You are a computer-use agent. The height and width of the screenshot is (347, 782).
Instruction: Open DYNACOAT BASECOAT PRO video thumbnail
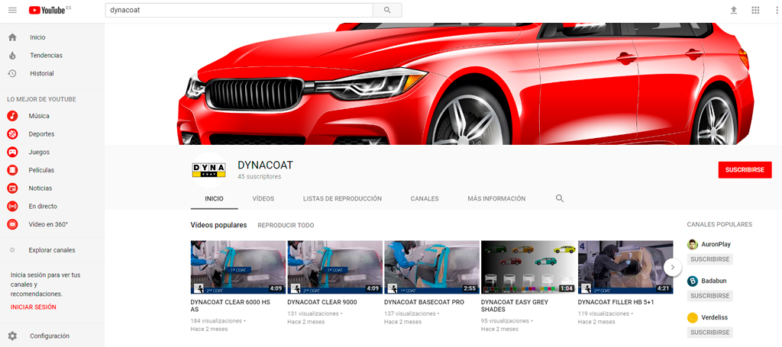tap(432, 268)
